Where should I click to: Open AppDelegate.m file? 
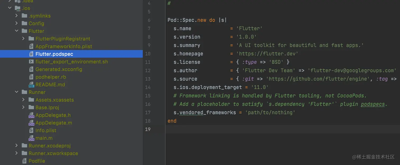54,123
